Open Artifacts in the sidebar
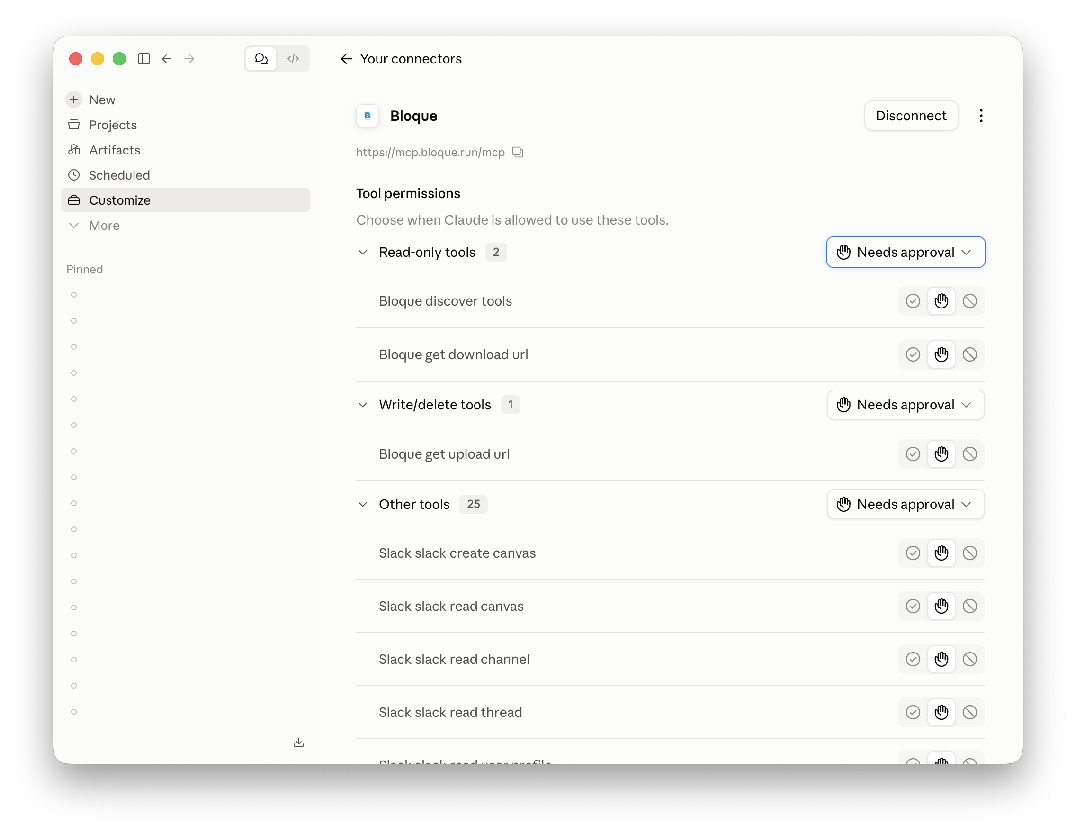This screenshot has width=1076, height=834. 185,150
